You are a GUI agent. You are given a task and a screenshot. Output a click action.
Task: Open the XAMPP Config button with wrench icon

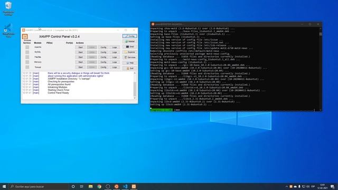click(x=129, y=36)
